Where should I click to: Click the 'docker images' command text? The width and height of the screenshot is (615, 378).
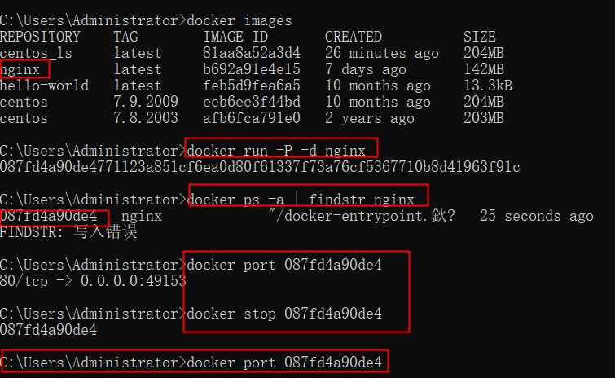click(239, 20)
